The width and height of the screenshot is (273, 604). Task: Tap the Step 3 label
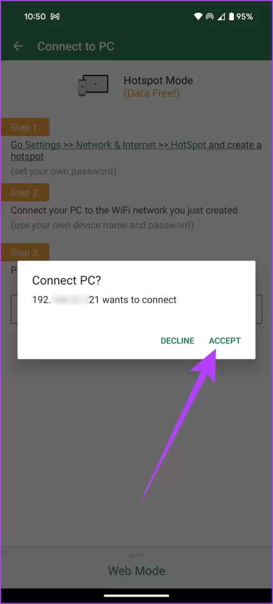pos(25,253)
